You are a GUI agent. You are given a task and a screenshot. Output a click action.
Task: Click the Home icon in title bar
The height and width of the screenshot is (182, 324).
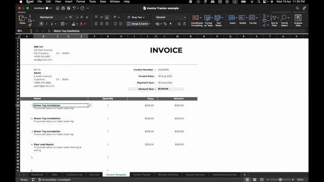tap(58, 8)
